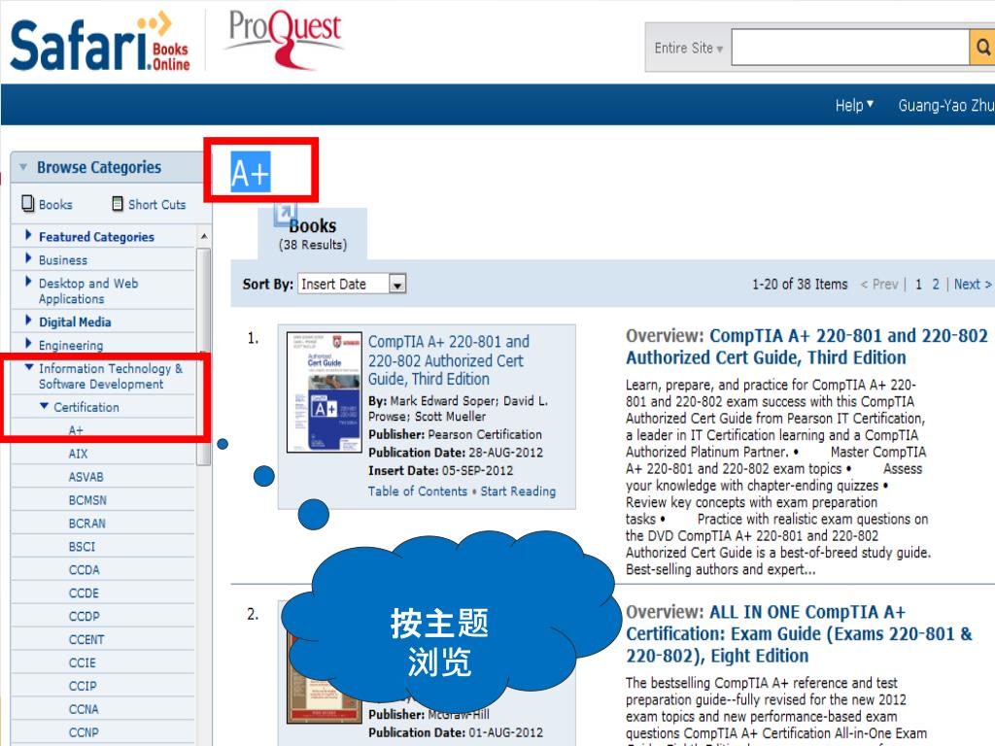Select the BCMSN category
Viewport: 995px width, 746px height.
[x=87, y=500]
